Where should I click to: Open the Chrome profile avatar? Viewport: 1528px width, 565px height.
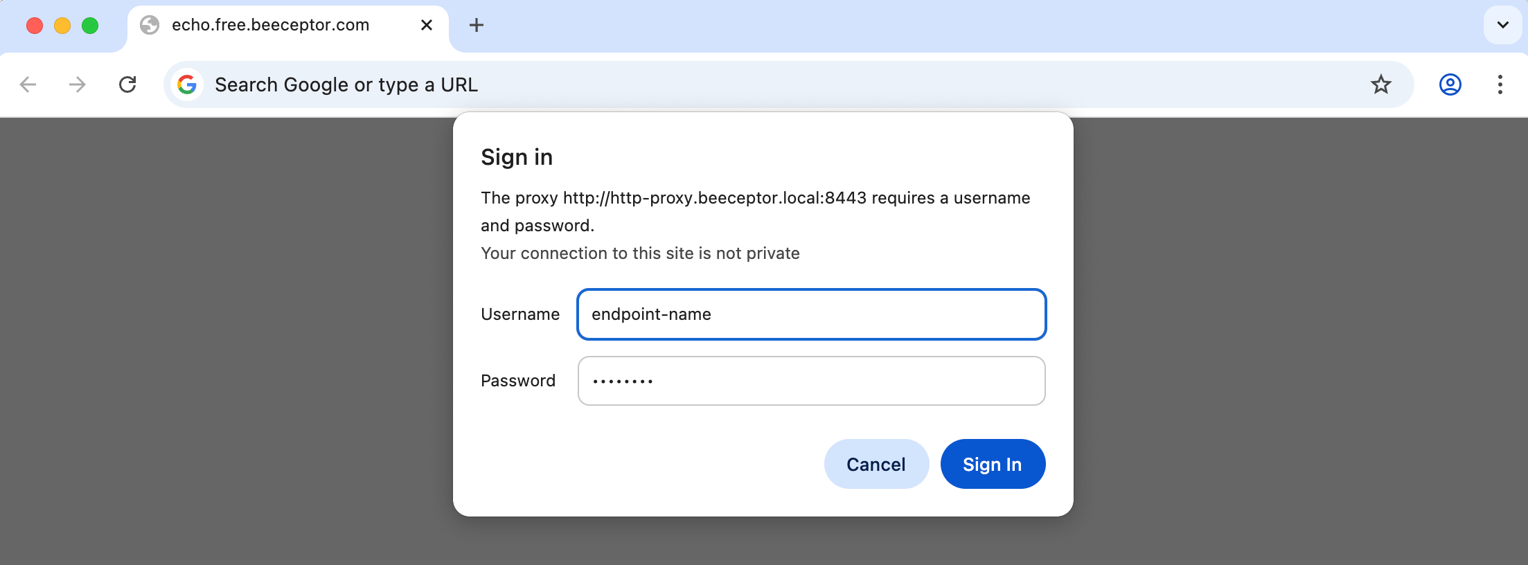pos(1450,84)
